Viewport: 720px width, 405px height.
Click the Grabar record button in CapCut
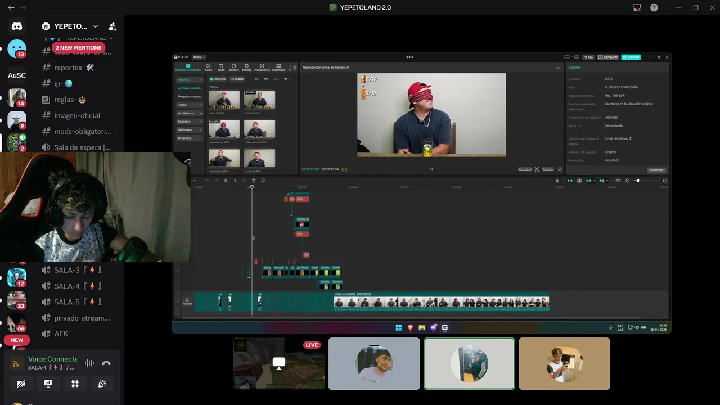[237, 79]
